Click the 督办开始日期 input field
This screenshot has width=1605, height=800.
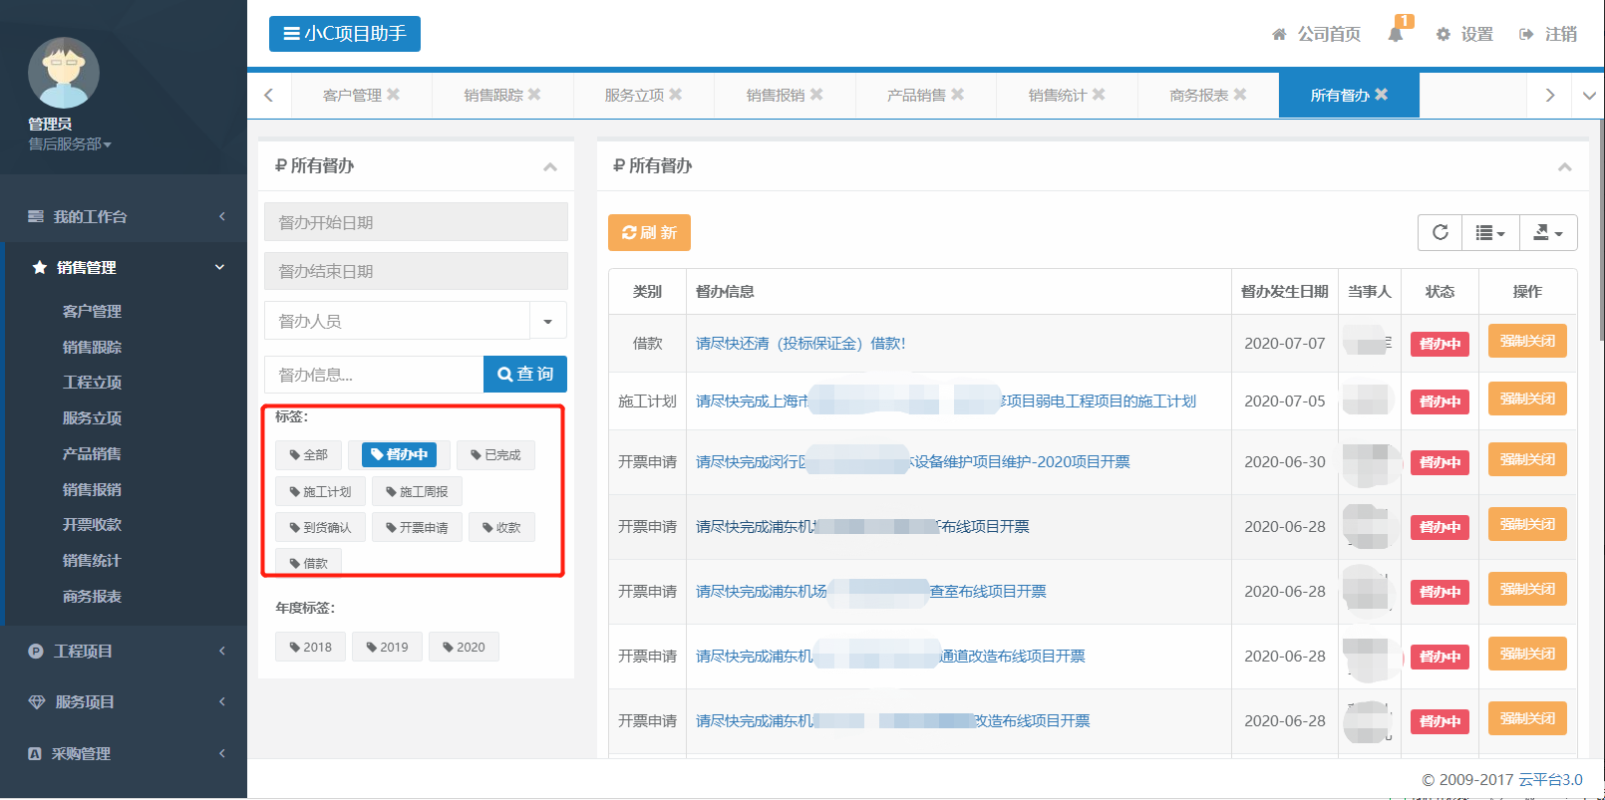[416, 222]
